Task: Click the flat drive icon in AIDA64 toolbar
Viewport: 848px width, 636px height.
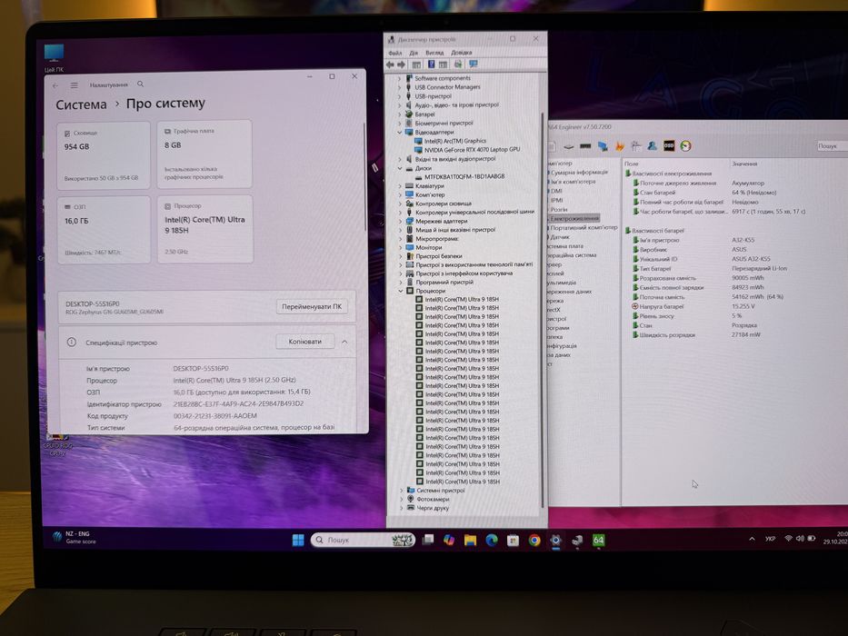Action: tap(568, 146)
